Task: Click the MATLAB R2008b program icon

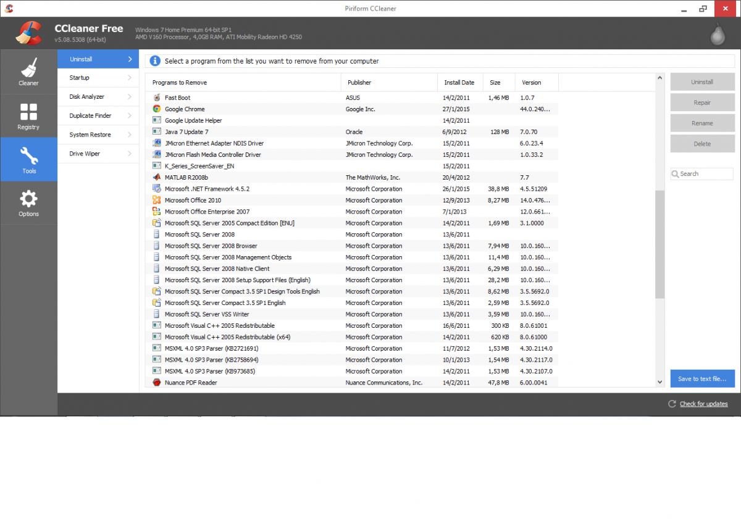Action: tap(156, 178)
